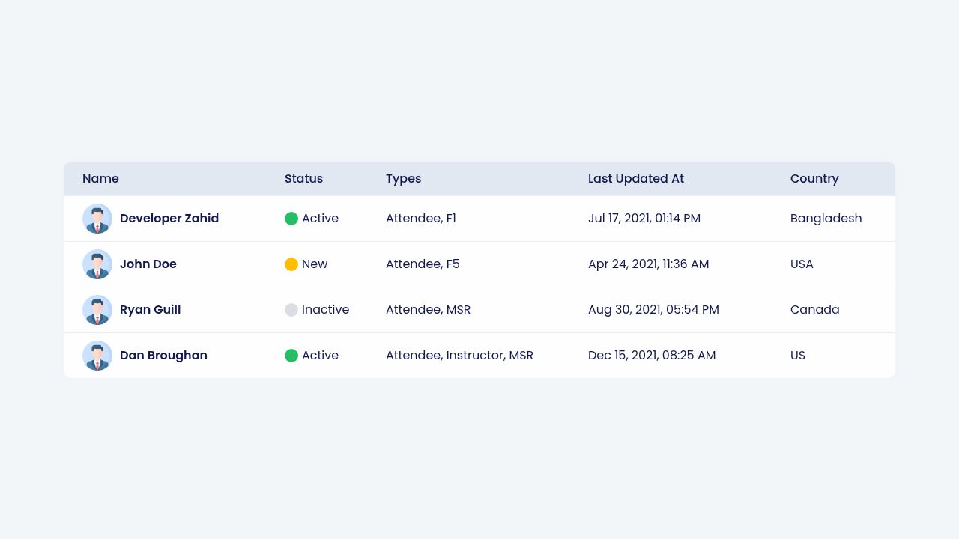The image size is (959, 539).
Task: Click Ryan Guill's profile avatar
Action: [x=97, y=310]
